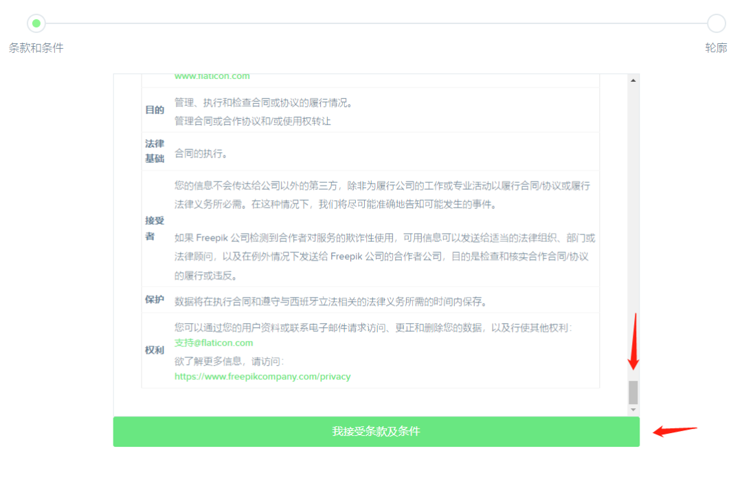Click the 接受者 row heading
This screenshot has width=742, height=486.
(155, 228)
